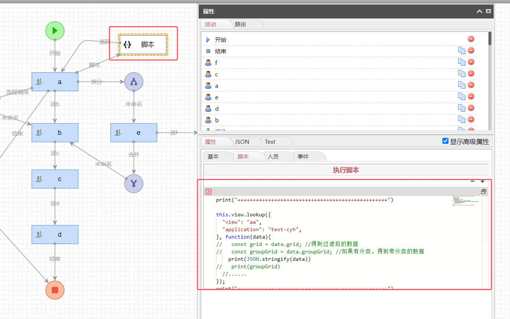Click the green start node on canvas
This screenshot has width=510, height=319.
(55, 30)
